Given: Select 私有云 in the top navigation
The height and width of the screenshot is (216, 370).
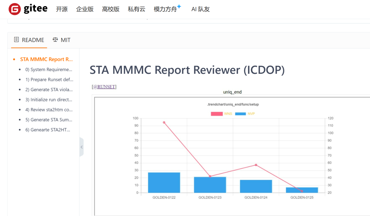Looking at the screenshot, I should click(136, 9).
